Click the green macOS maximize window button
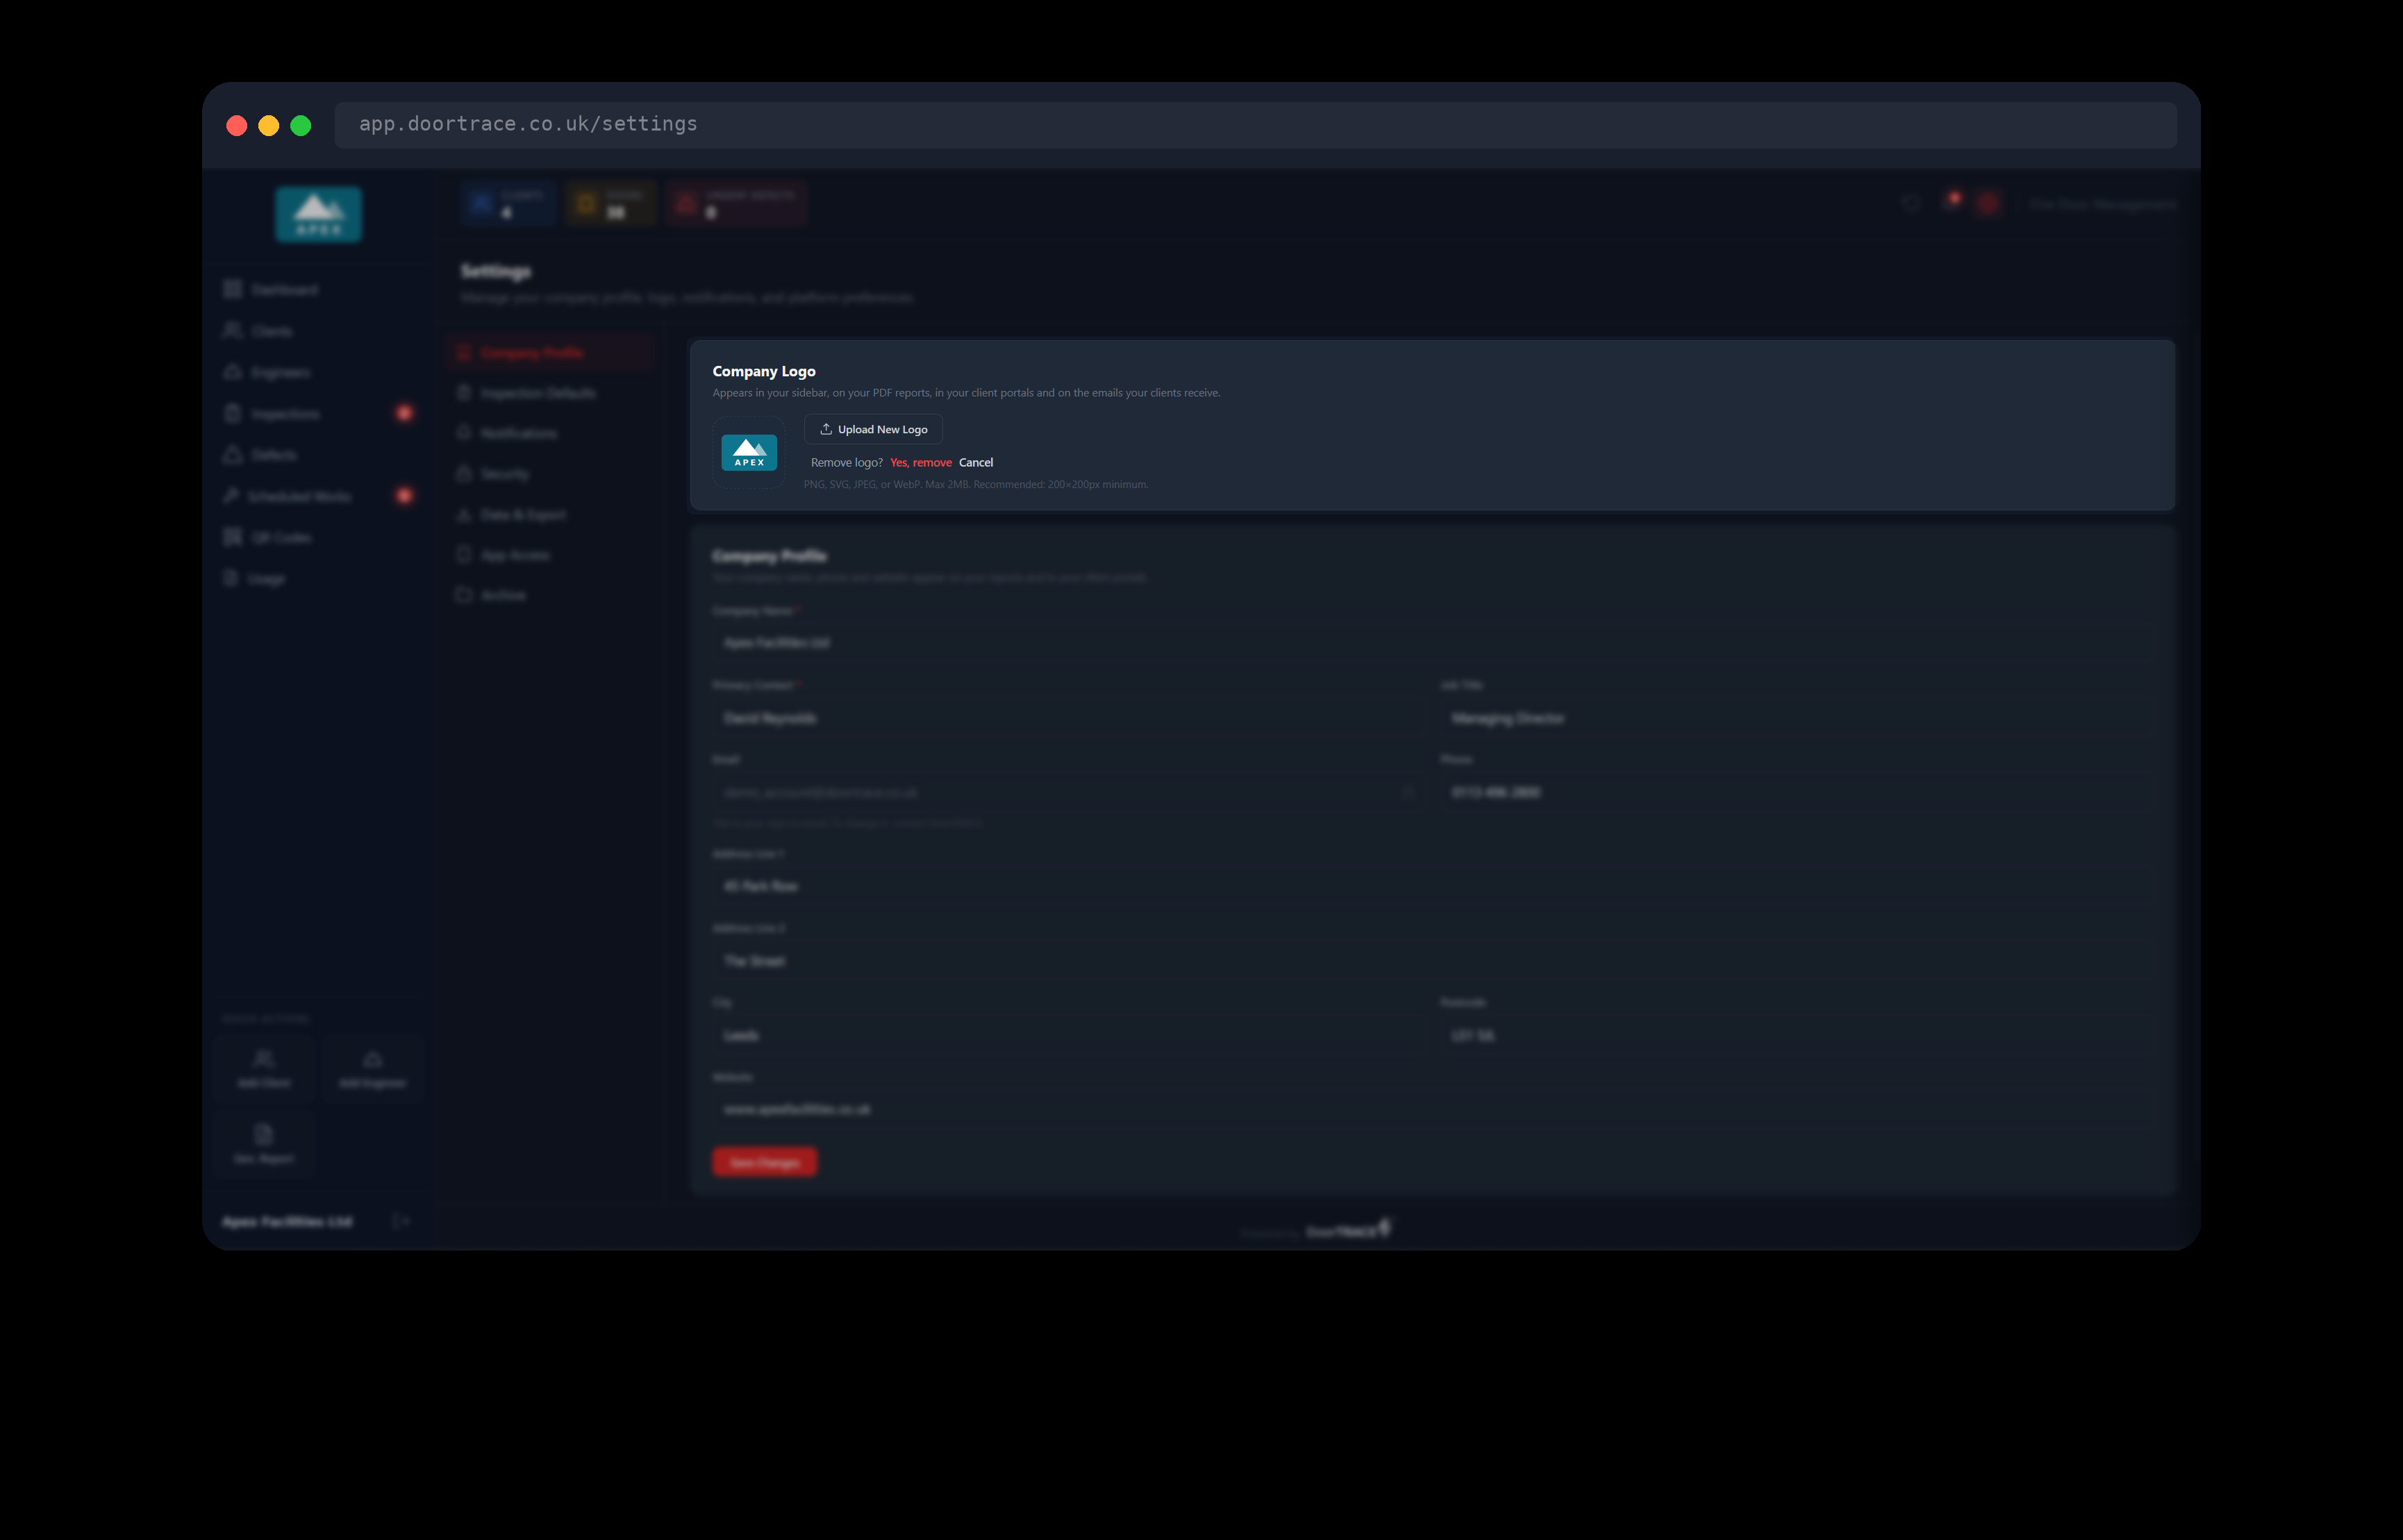 click(x=301, y=125)
